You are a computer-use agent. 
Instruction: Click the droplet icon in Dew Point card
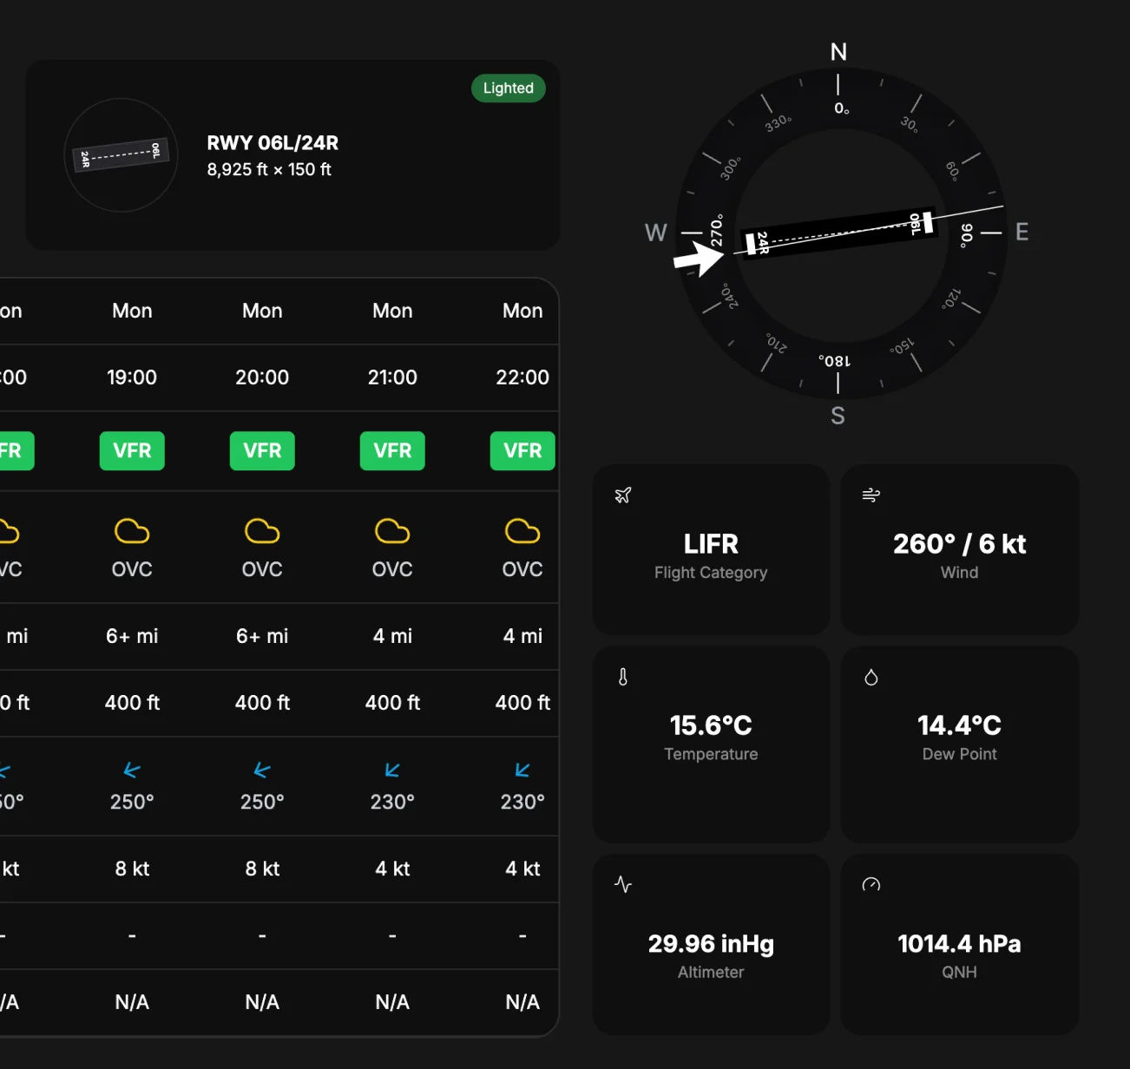pos(871,677)
